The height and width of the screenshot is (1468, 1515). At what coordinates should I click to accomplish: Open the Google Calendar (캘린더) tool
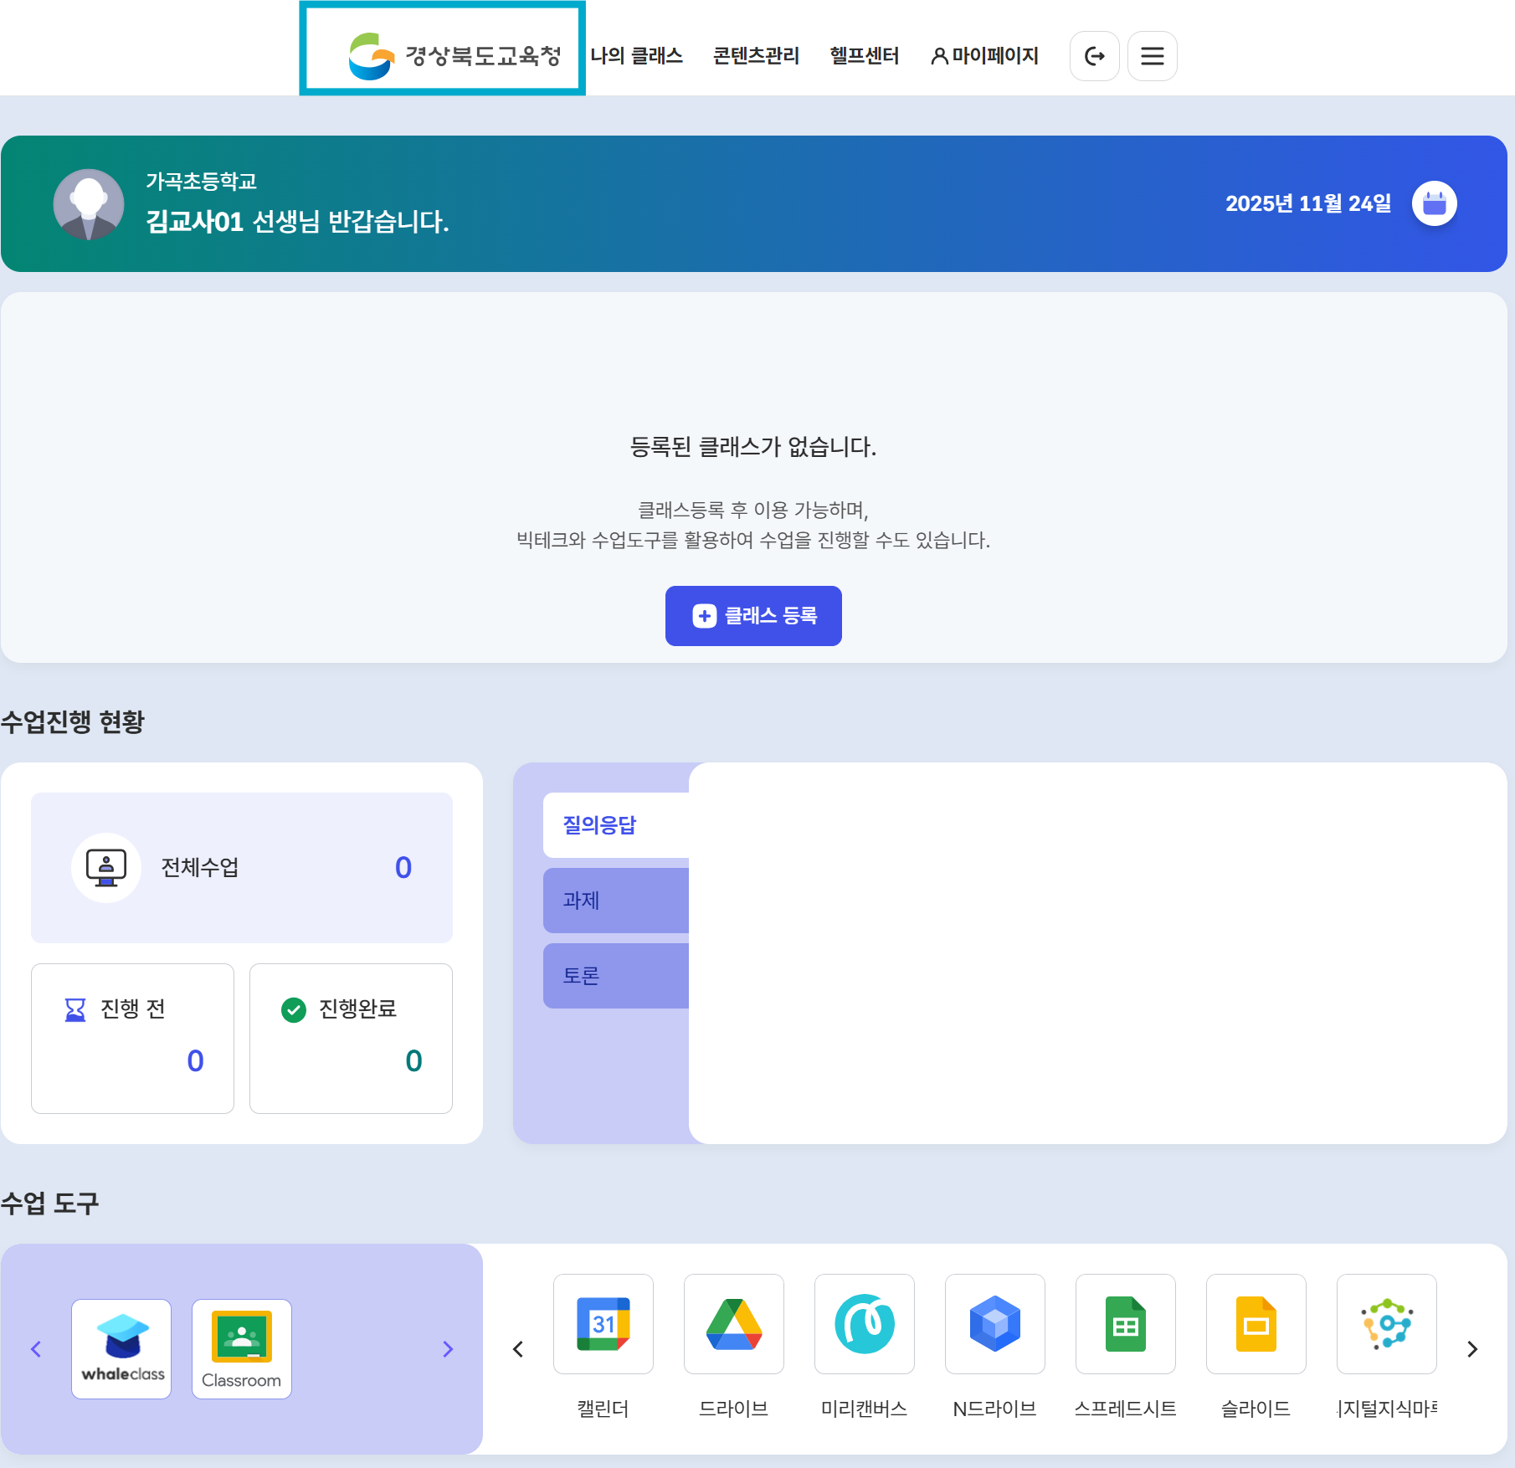click(x=603, y=1324)
